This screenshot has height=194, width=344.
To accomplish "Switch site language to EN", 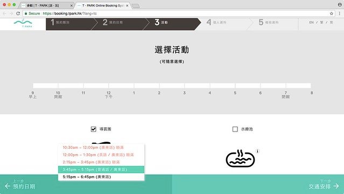I will click(311, 23).
